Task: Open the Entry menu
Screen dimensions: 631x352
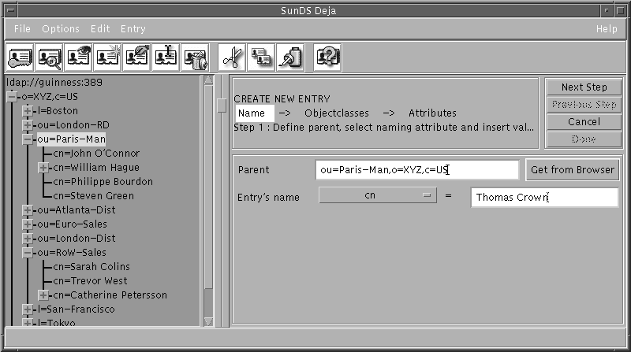Action: 133,29
